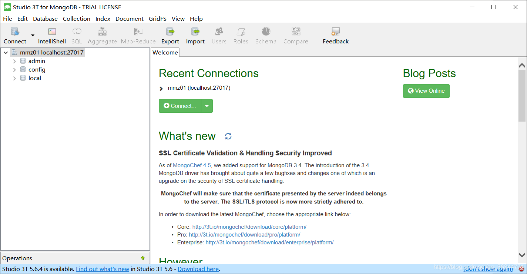Click the Download here link
527x274 pixels.
198,269
